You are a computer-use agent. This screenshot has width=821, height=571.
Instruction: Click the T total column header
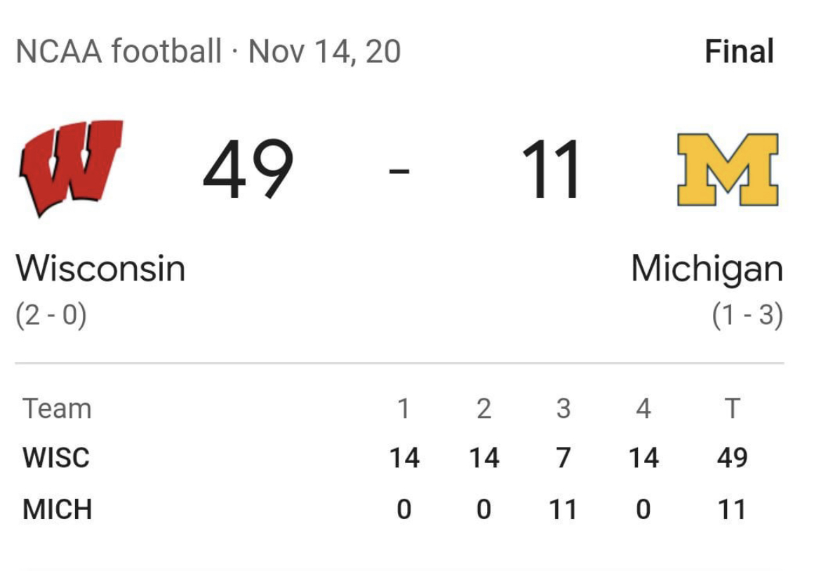tap(733, 409)
